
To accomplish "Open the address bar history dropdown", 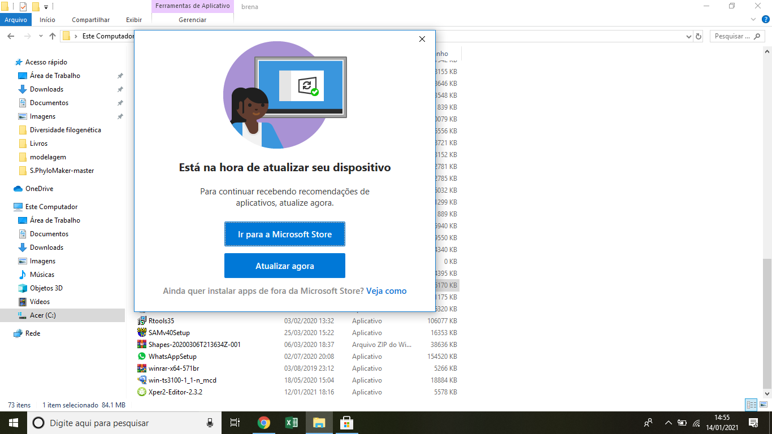I will [688, 36].
